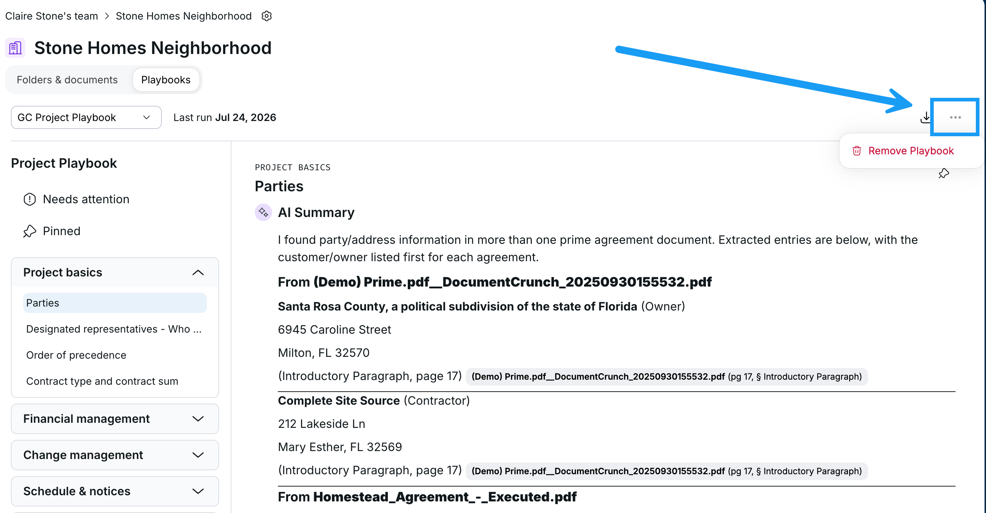
Task: Expand the Change management section
Action: click(x=115, y=455)
